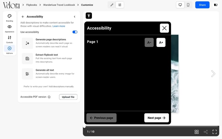Open the Appearance eye icon section

[x=10, y=29]
